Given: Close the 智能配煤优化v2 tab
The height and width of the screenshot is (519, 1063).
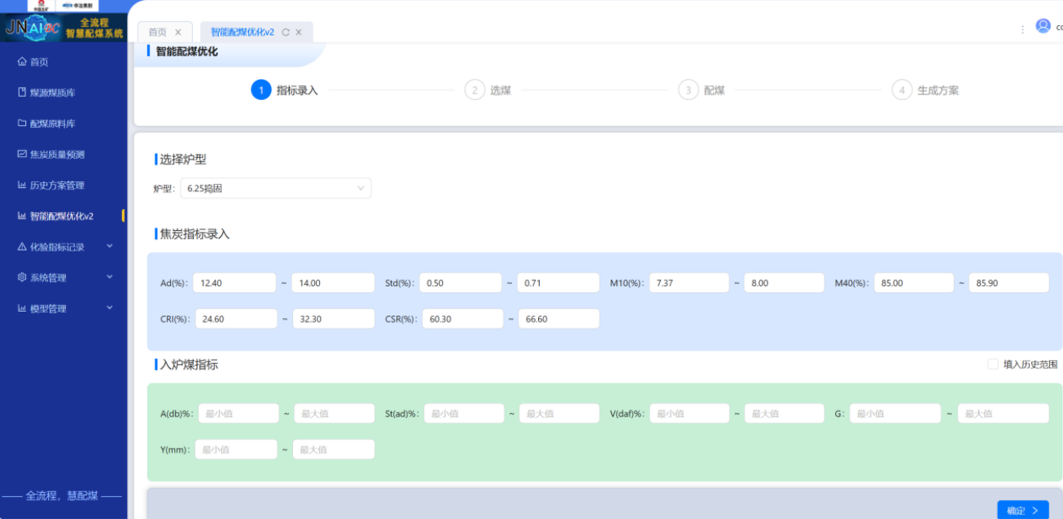Looking at the screenshot, I should 299,33.
